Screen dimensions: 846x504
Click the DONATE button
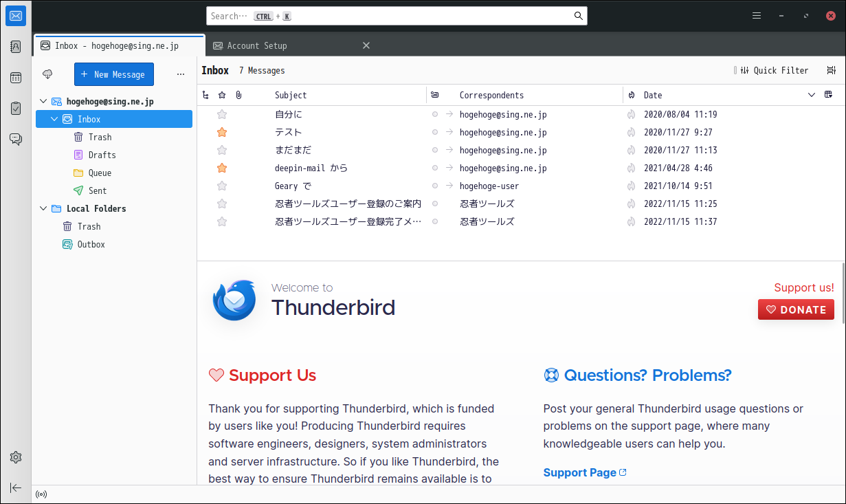pyautogui.click(x=796, y=309)
